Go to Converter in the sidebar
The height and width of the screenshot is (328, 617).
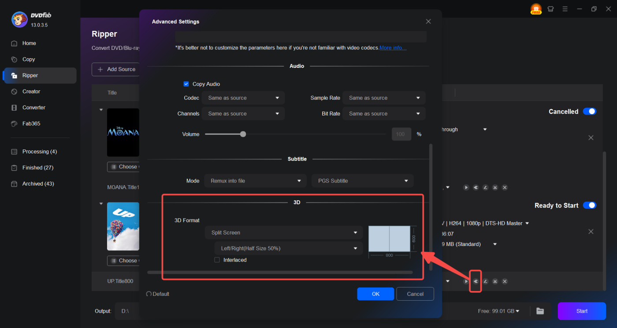click(34, 108)
